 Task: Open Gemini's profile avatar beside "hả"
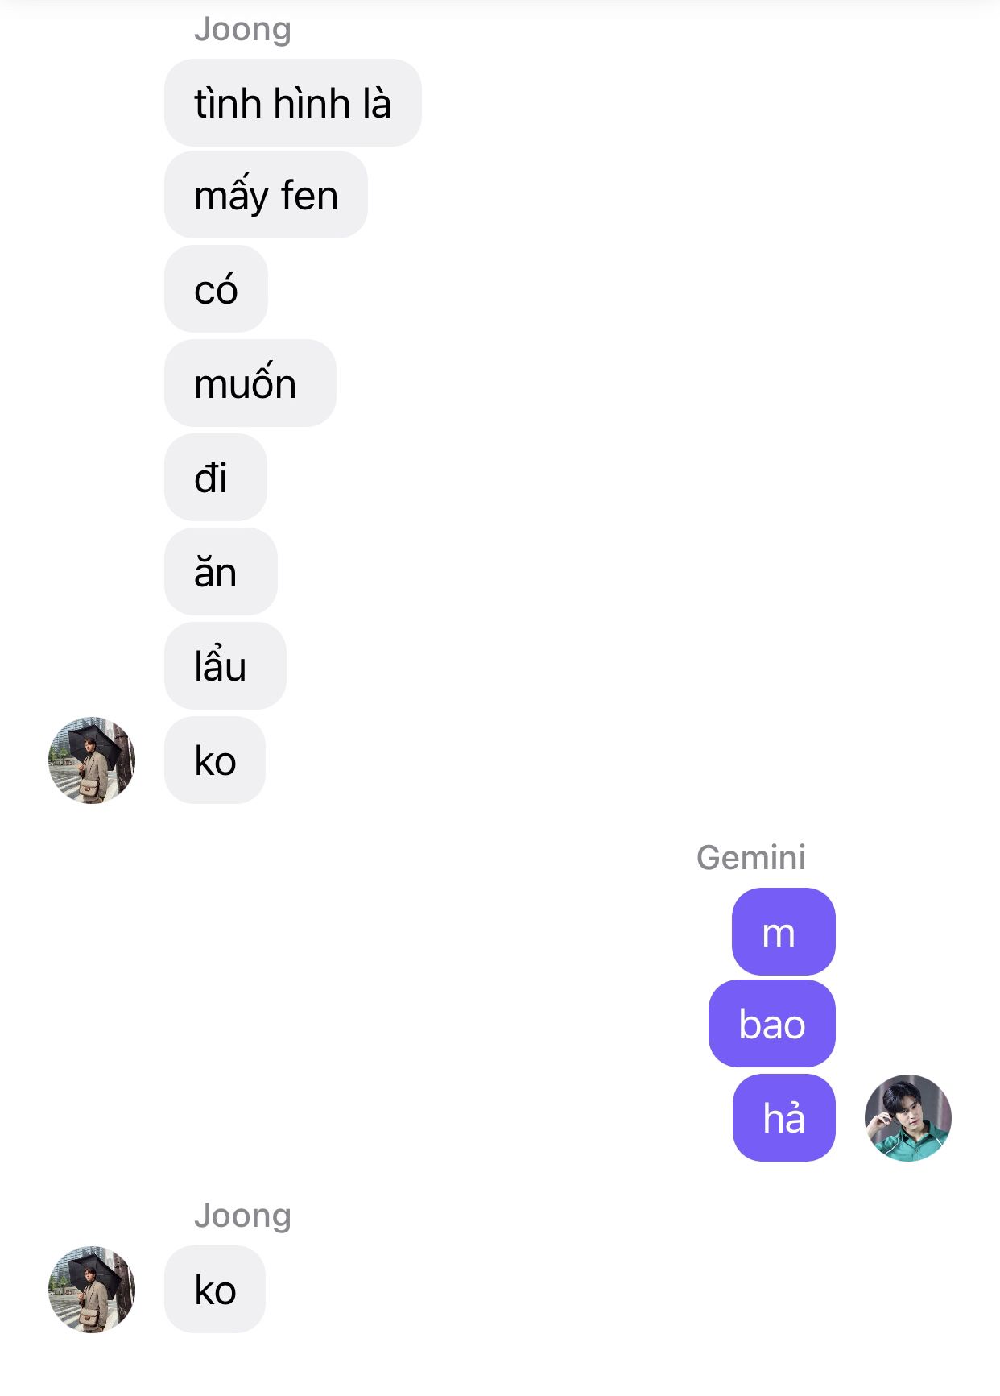(x=907, y=1117)
